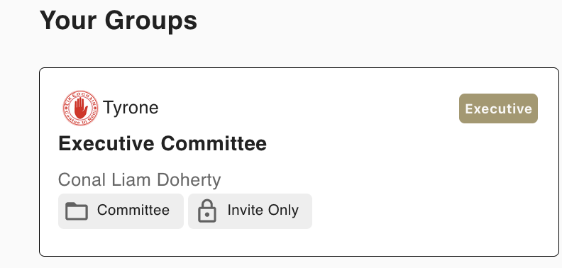The width and height of the screenshot is (562, 268).
Task: Select the Committee tag chip
Action: click(121, 211)
